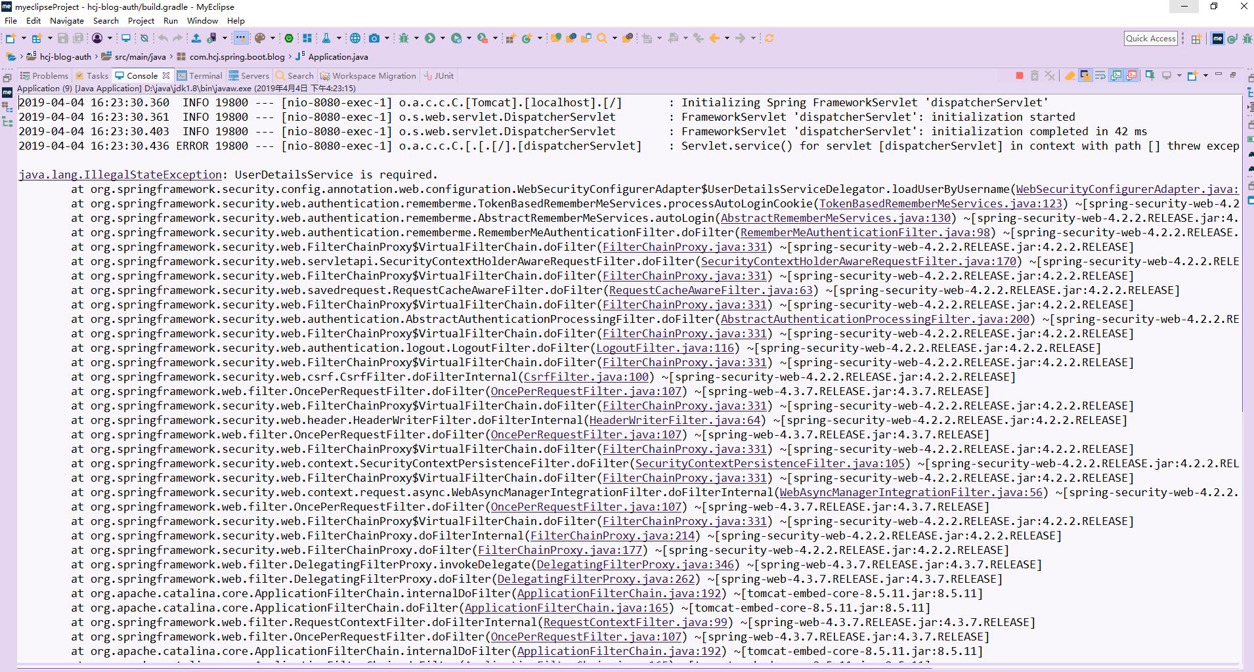The height and width of the screenshot is (672, 1254).
Task: Minimize the Console view panel
Action: pos(1219,75)
